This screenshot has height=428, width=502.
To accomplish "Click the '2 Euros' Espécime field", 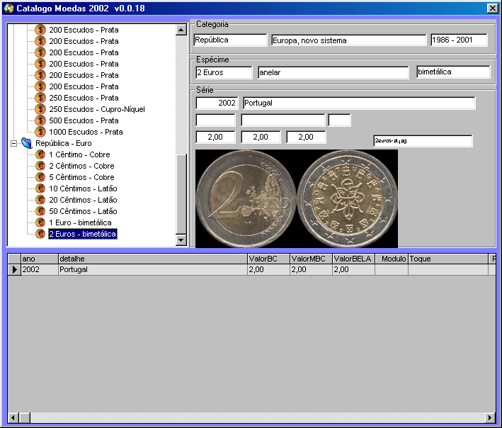I will coord(224,72).
